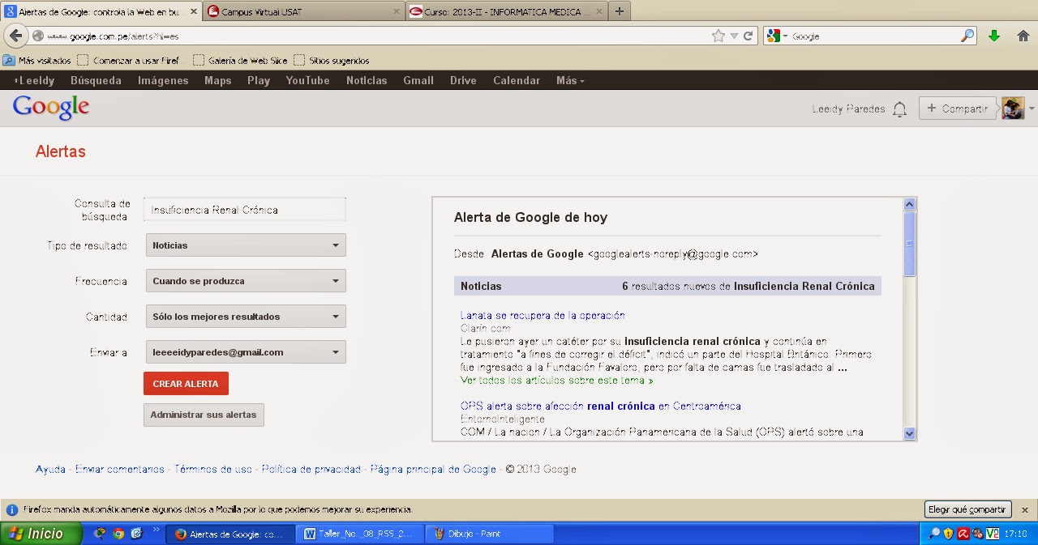This screenshot has width=1038, height=545.
Task: Open OPS alerta sobre afección renal crónica link
Action: click(601, 407)
